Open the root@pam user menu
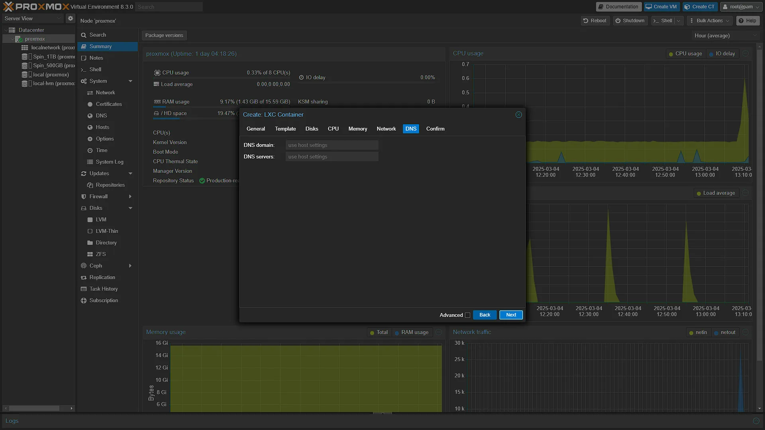765x430 pixels. [x=741, y=7]
